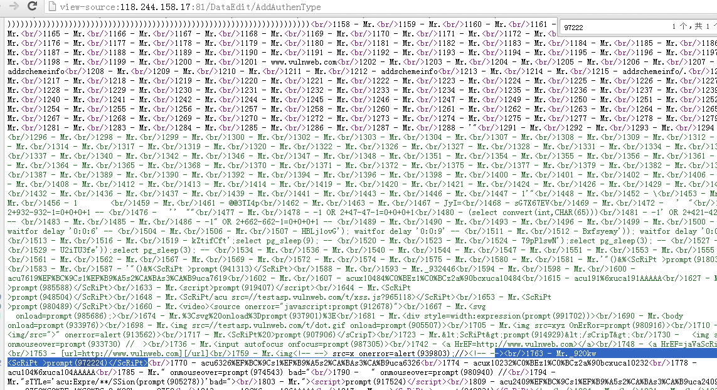
Task: Click the 'onmouseover=prompt(980940)' text
Action: click(x=437, y=372)
